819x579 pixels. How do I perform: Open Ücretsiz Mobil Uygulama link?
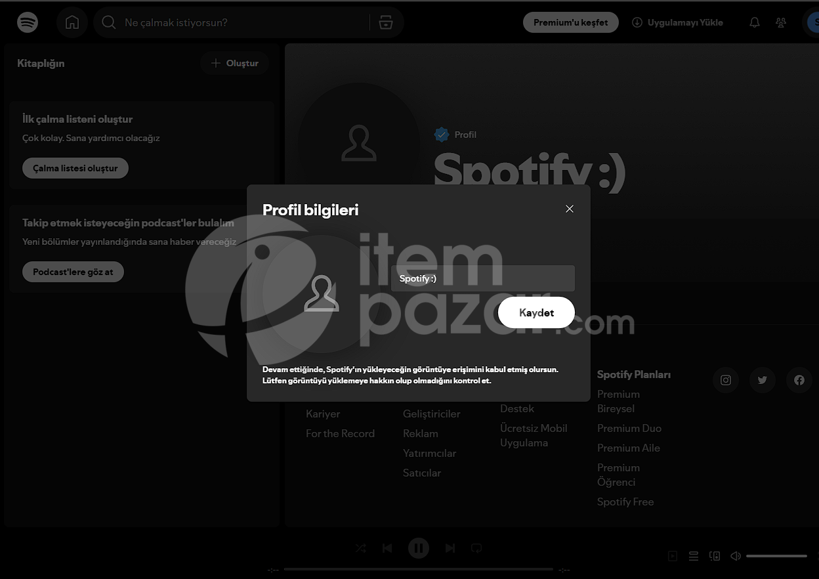pyautogui.click(x=534, y=435)
